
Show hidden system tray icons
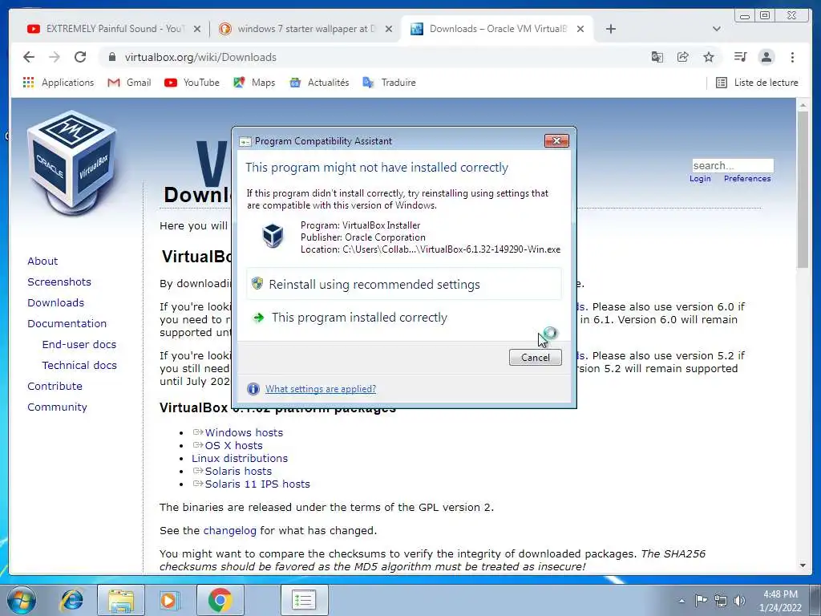pyautogui.click(x=681, y=601)
